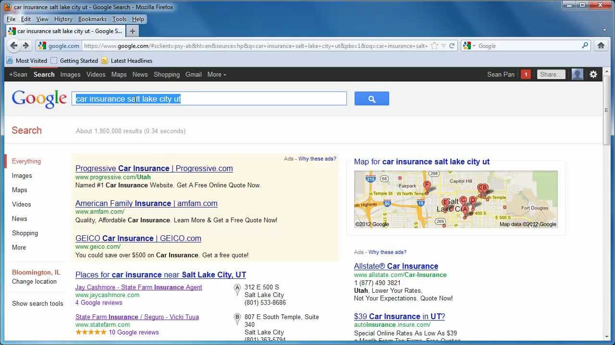Click 4 Google reviews link
615x345 pixels.
point(98,302)
